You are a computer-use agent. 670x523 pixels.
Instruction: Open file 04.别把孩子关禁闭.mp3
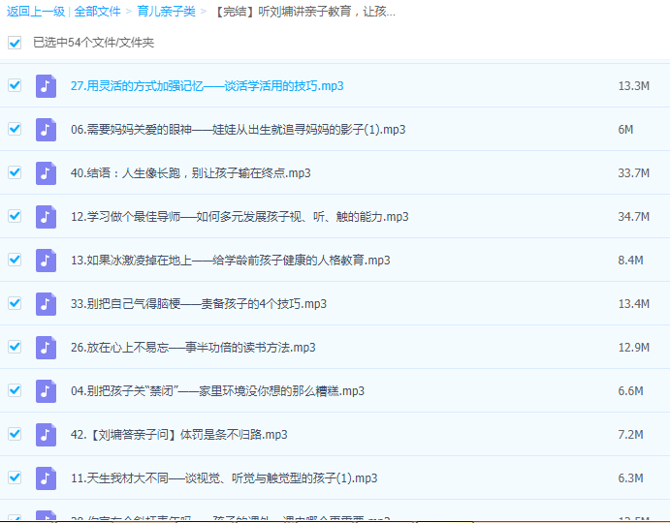[217, 391]
